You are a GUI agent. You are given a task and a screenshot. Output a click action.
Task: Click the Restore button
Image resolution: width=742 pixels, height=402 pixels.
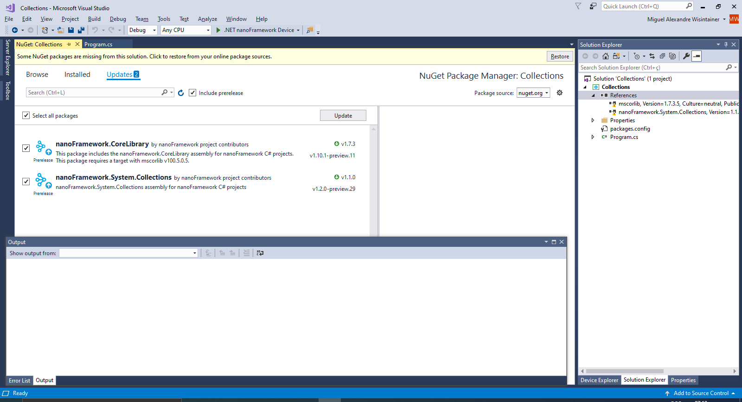tap(560, 56)
